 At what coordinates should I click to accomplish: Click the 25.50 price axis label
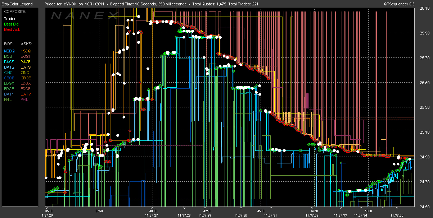[424, 83]
